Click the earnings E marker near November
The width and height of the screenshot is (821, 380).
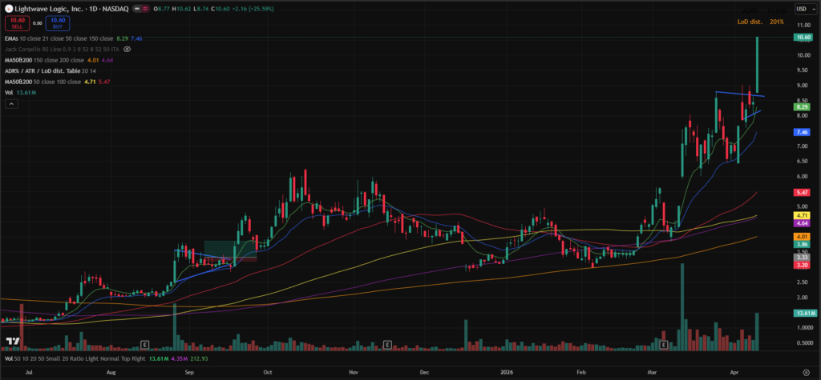click(x=387, y=344)
